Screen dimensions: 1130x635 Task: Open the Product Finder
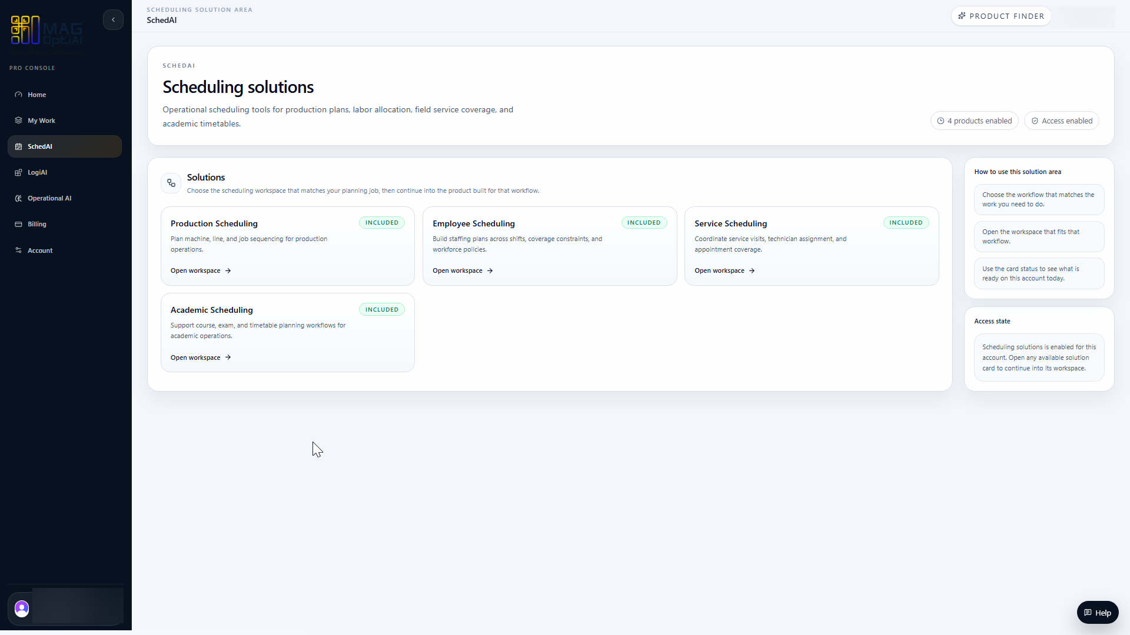pos(1001,16)
